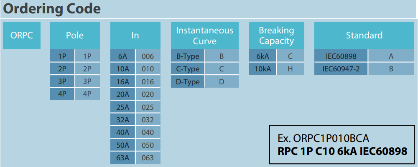Click the B-Type curve cell

188,56
